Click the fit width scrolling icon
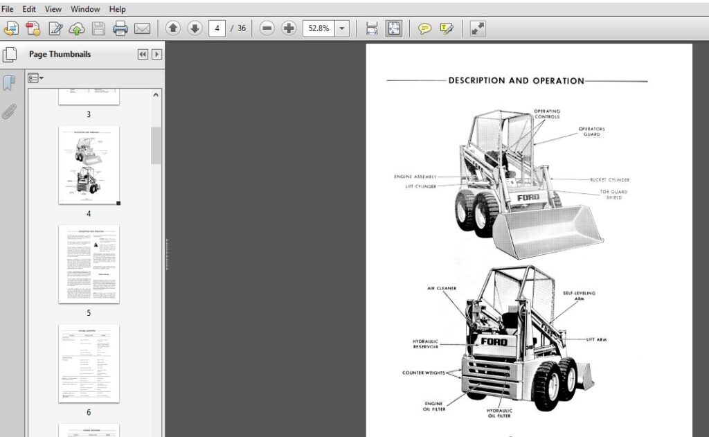This screenshot has width=709, height=437. click(372, 28)
